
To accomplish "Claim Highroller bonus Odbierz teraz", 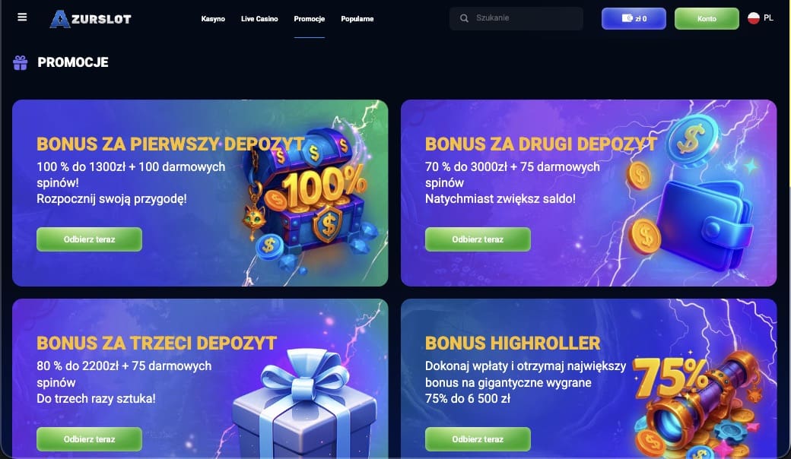I will pos(478,439).
